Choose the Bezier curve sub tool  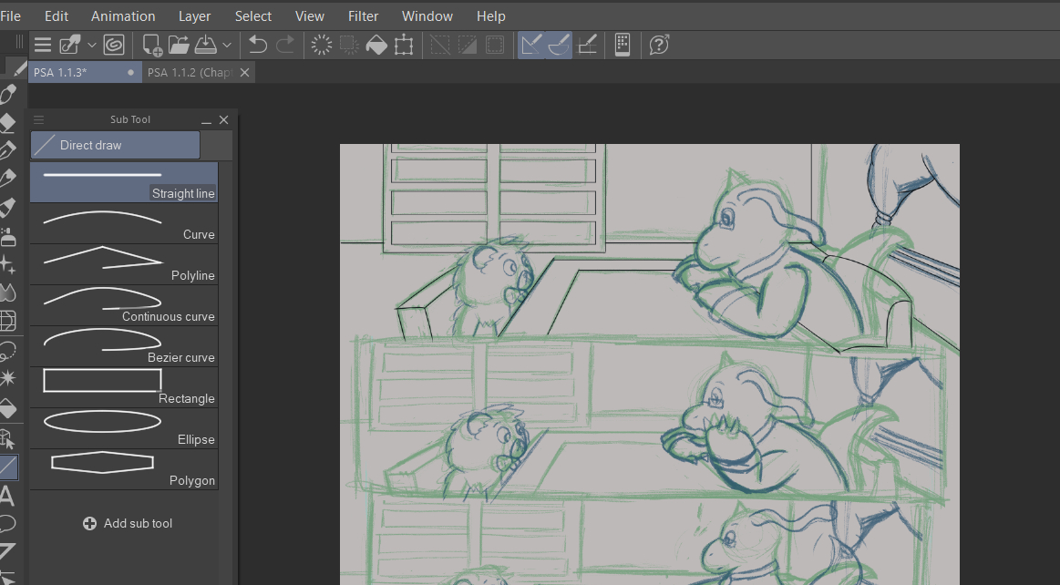pos(124,346)
